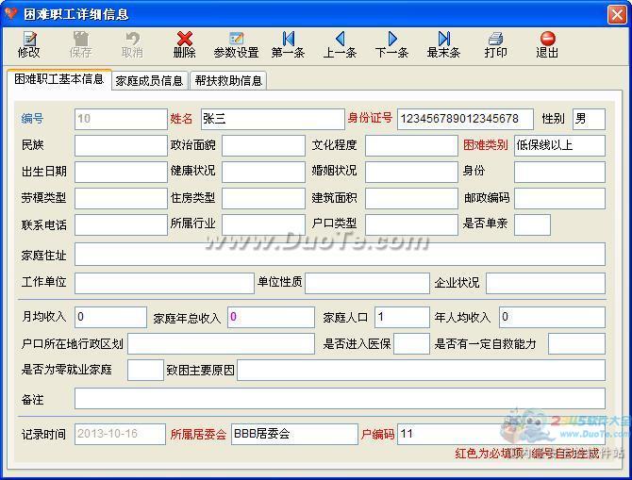Jump to 第一条 (First record)

(288, 43)
